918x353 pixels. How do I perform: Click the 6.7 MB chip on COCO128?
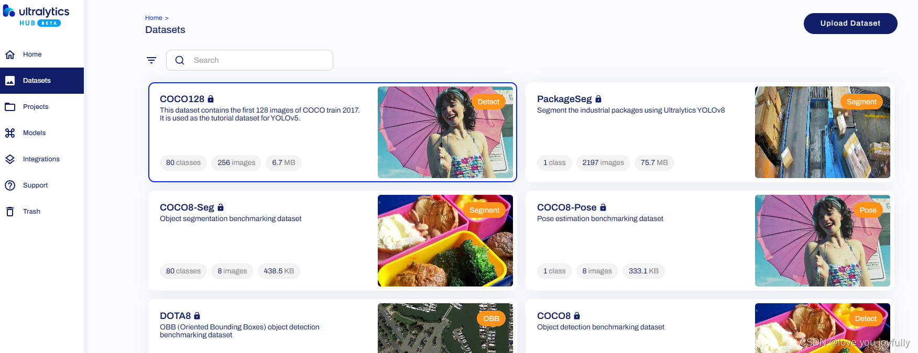click(x=283, y=162)
